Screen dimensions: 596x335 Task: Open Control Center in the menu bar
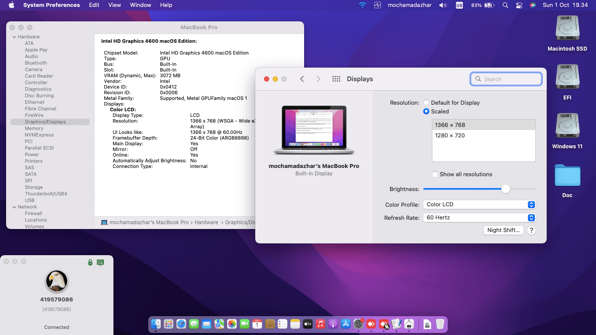pos(518,5)
